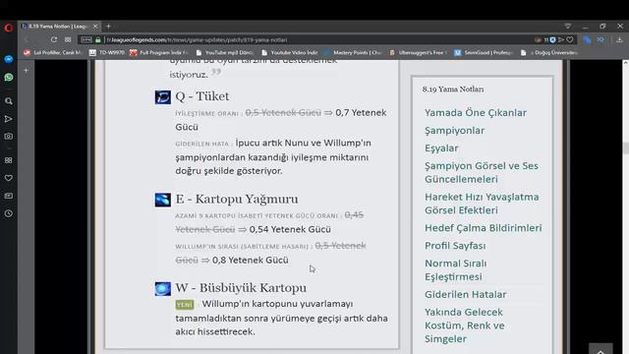The image size is (629, 354).
Task: Jump to Normal Sıralı Eşleştirmesi section
Action: tap(455, 270)
